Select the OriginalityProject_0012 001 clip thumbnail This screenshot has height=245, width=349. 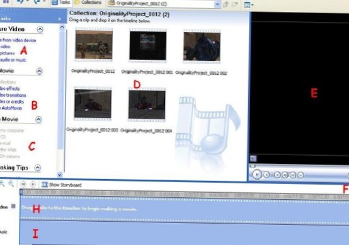(148, 46)
